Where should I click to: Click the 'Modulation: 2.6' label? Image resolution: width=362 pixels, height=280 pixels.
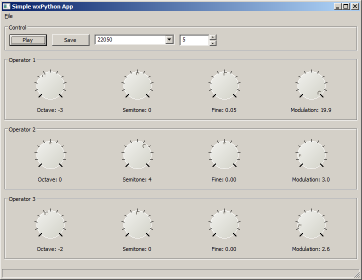[311, 249]
